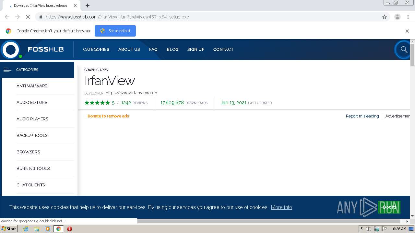The width and height of the screenshot is (415, 233).
Task: Click the Categories hamburger icon in sidebar
Action: [7, 70]
